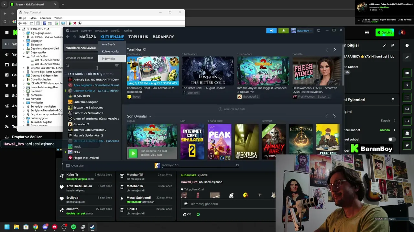Click the info icon in Kick right sidebar
This screenshot has height=232, width=414.
coord(407,45)
